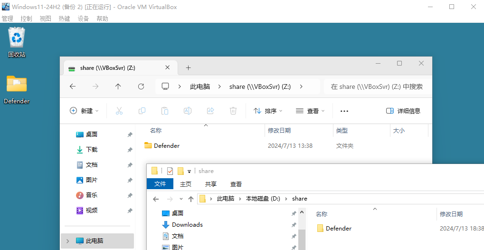Open VirtualBox 控制 menu
The width and height of the screenshot is (484, 250).
[x=26, y=19]
